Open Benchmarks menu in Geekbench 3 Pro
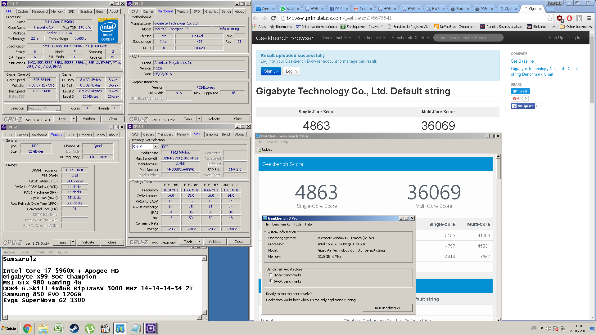 point(281,224)
